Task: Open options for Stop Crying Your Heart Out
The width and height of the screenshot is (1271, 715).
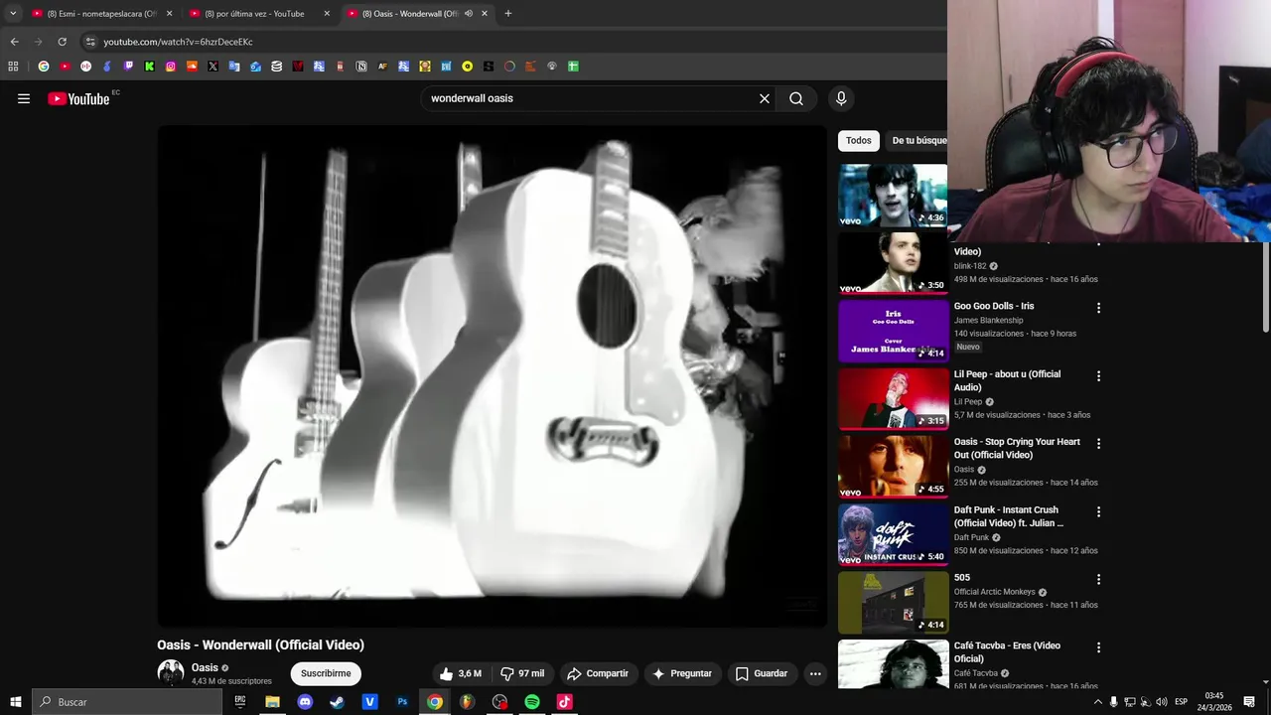Action: 1098,444
